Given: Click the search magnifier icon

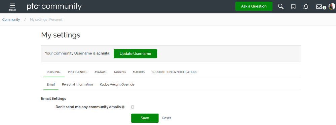Looking at the screenshot, I should pos(281,6).
